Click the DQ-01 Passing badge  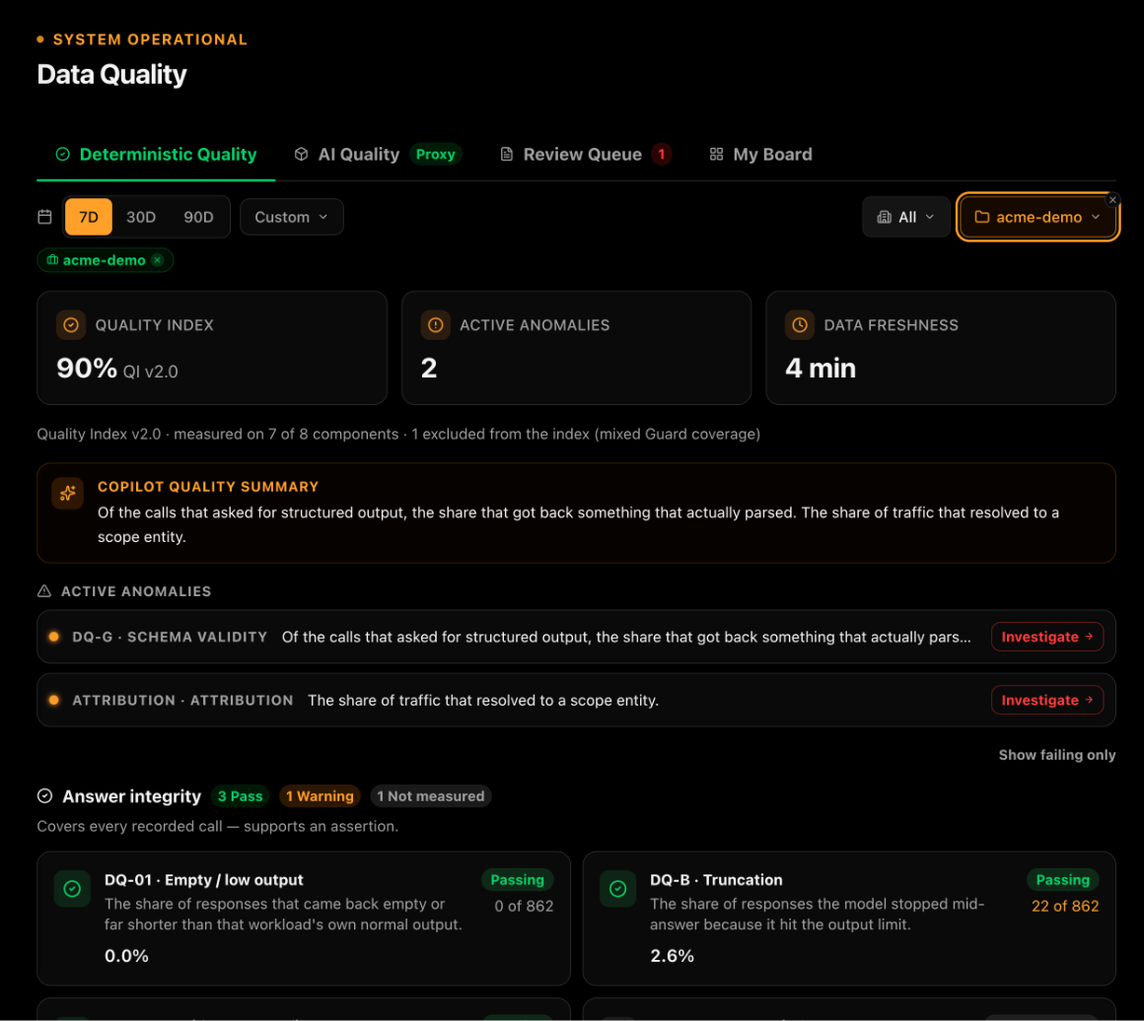[x=518, y=880]
